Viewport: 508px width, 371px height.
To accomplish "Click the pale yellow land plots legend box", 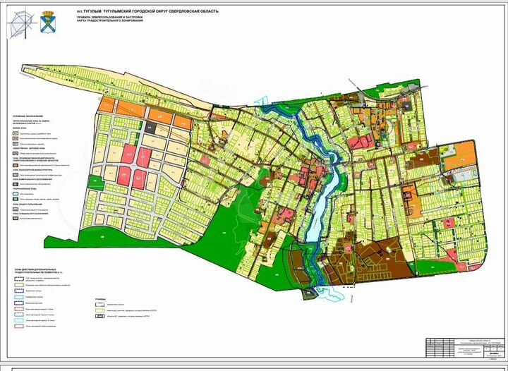I will click(x=99, y=310).
